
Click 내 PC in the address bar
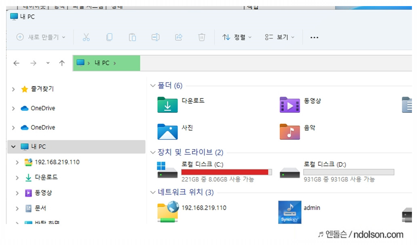tap(102, 63)
